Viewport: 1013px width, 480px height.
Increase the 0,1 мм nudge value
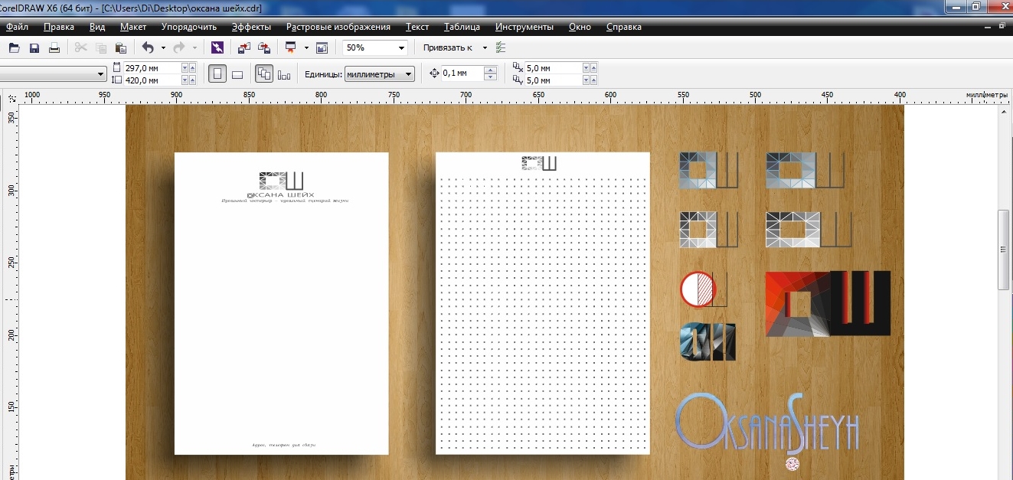coord(491,70)
